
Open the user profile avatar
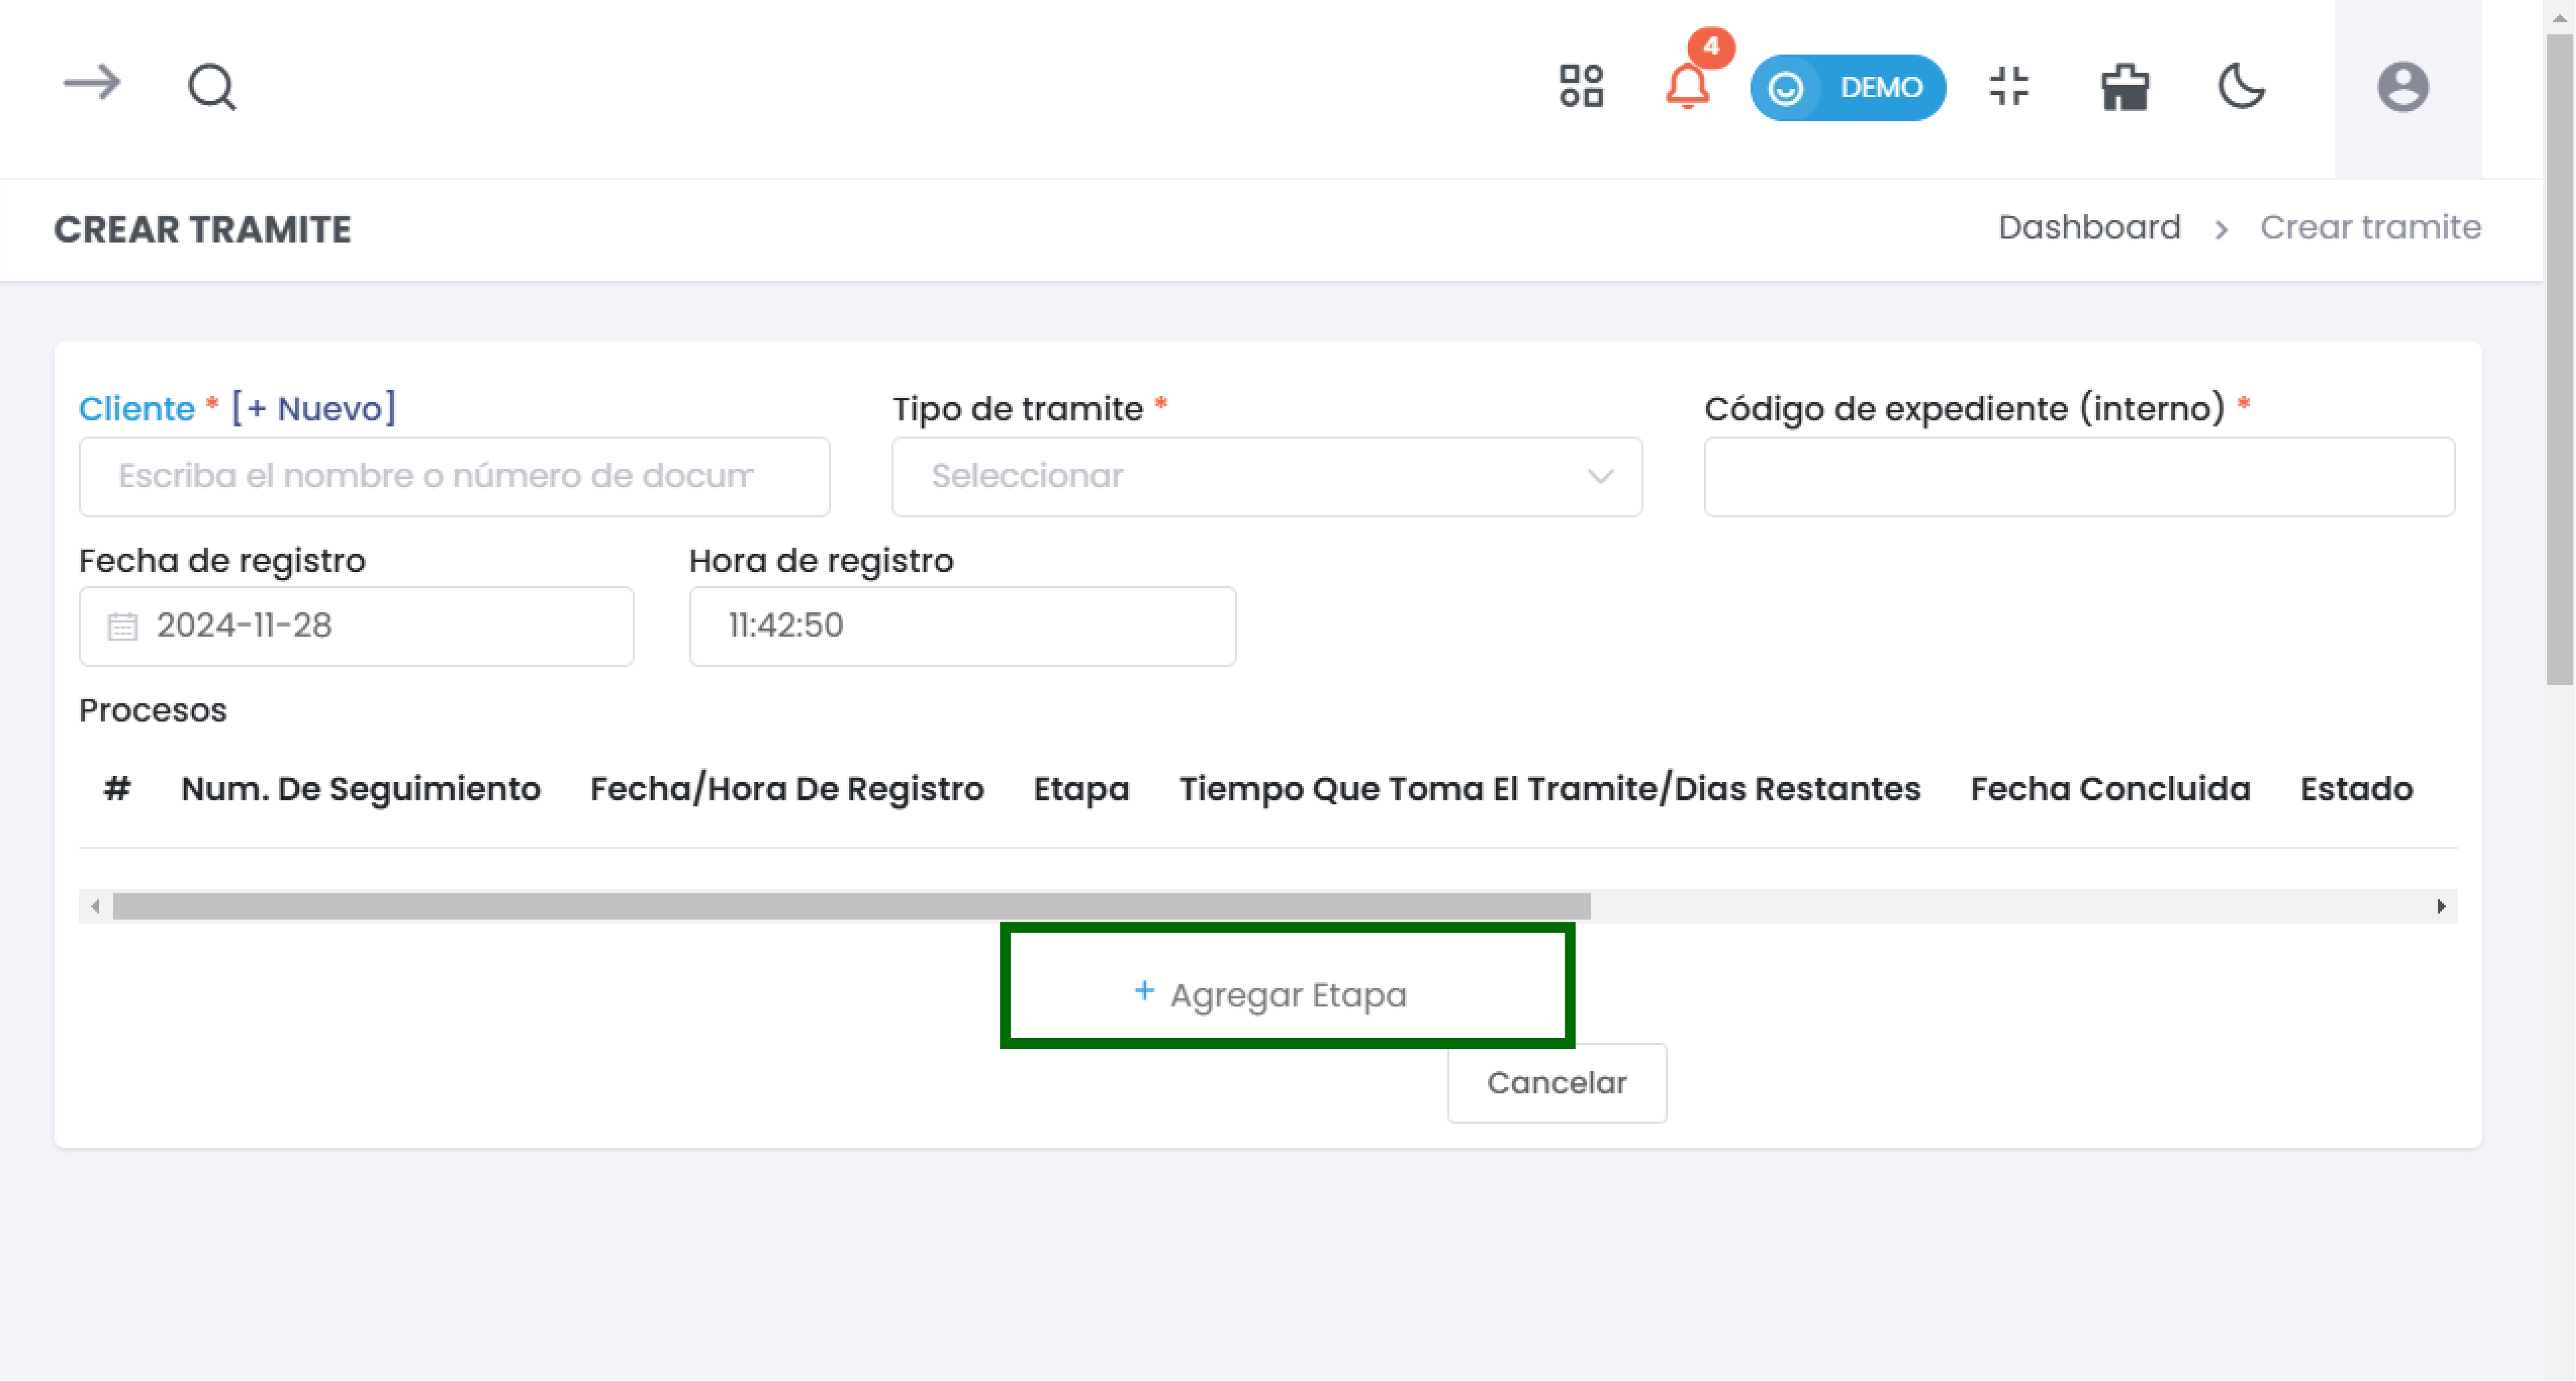pos(2403,87)
